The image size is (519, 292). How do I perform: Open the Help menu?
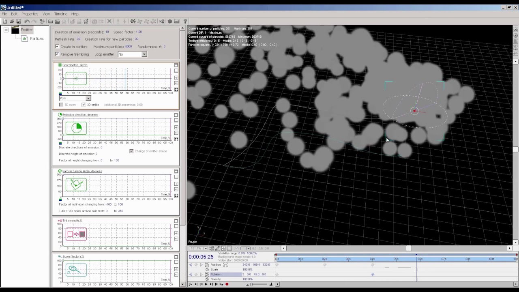click(x=75, y=14)
